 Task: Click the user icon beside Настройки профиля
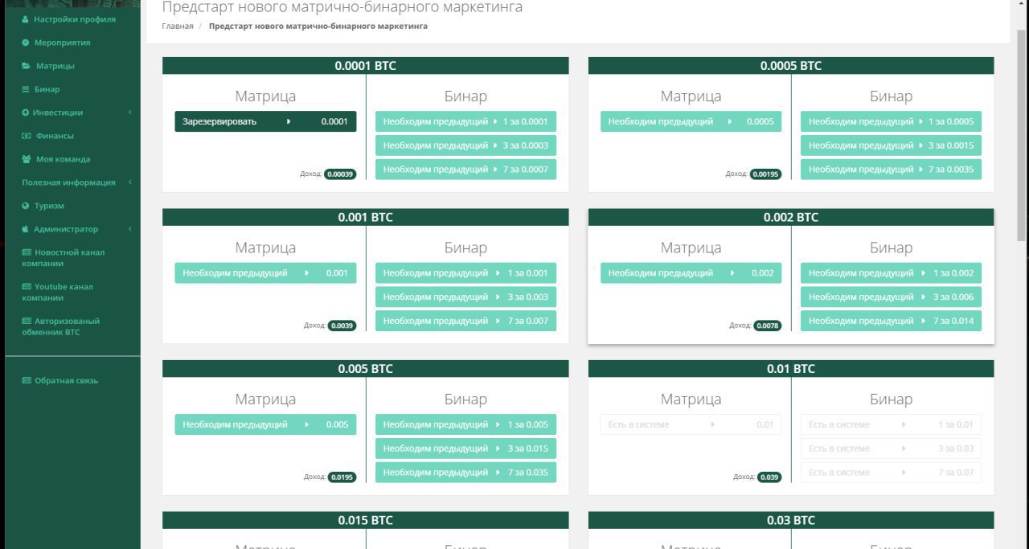tap(26, 19)
